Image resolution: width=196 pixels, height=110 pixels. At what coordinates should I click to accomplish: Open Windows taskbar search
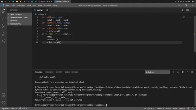click(x=6, y=2)
